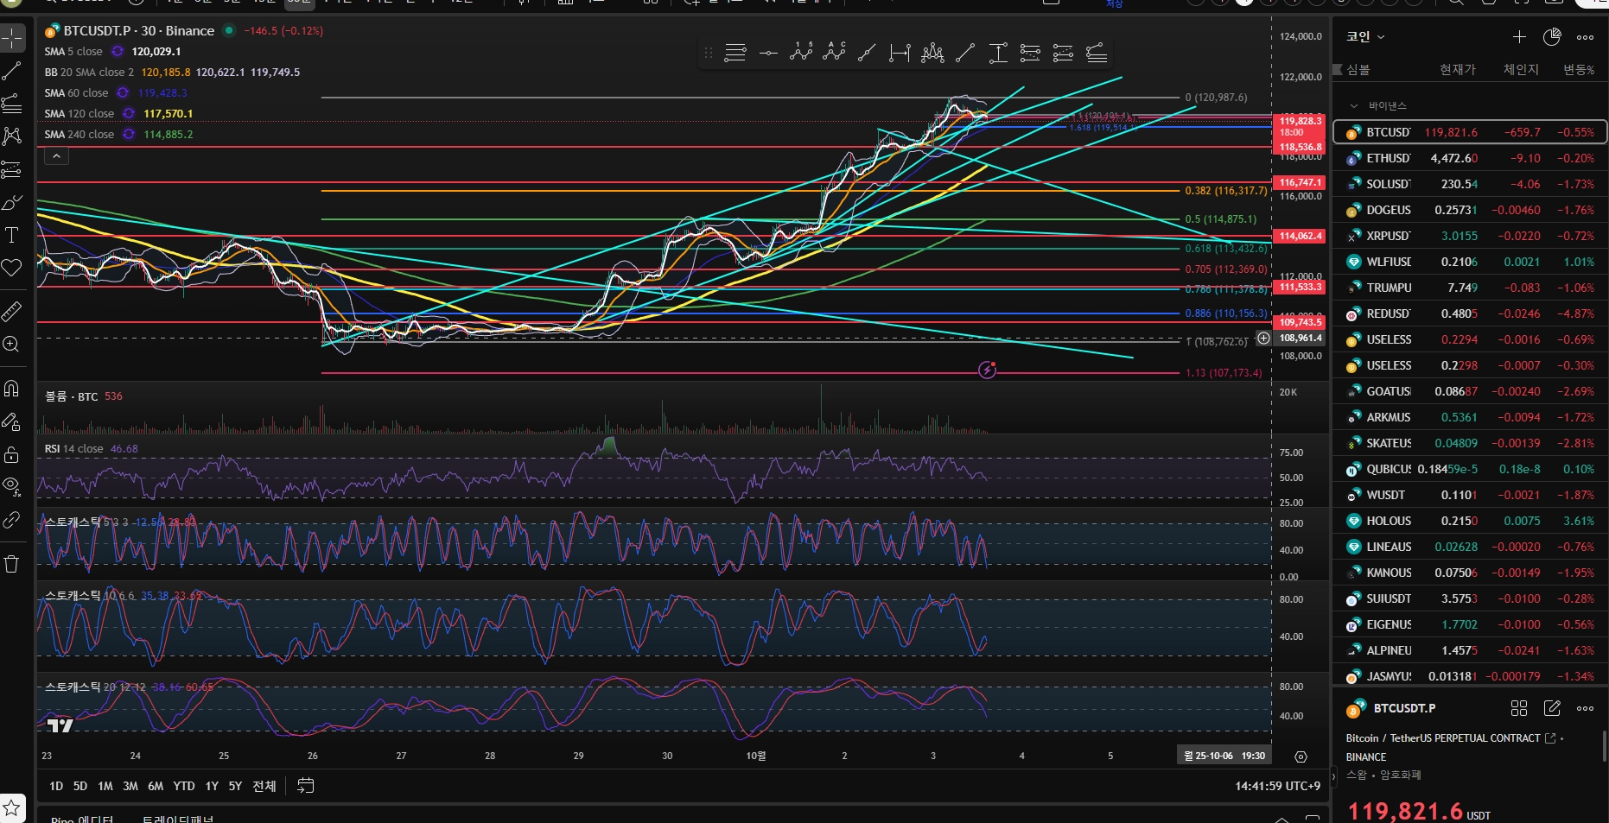Select the crosshair cursor tool
The height and width of the screenshot is (823, 1609).
pyautogui.click(x=12, y=38)
